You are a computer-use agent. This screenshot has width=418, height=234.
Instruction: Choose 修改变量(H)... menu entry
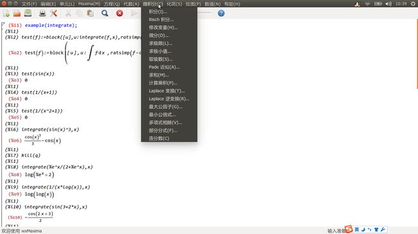tap(169, 28)
